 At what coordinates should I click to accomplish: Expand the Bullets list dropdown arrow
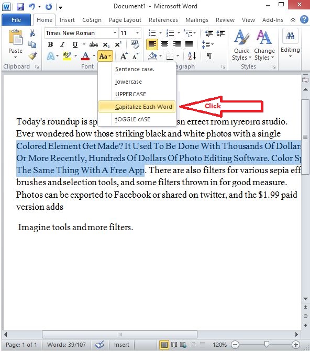161,33
